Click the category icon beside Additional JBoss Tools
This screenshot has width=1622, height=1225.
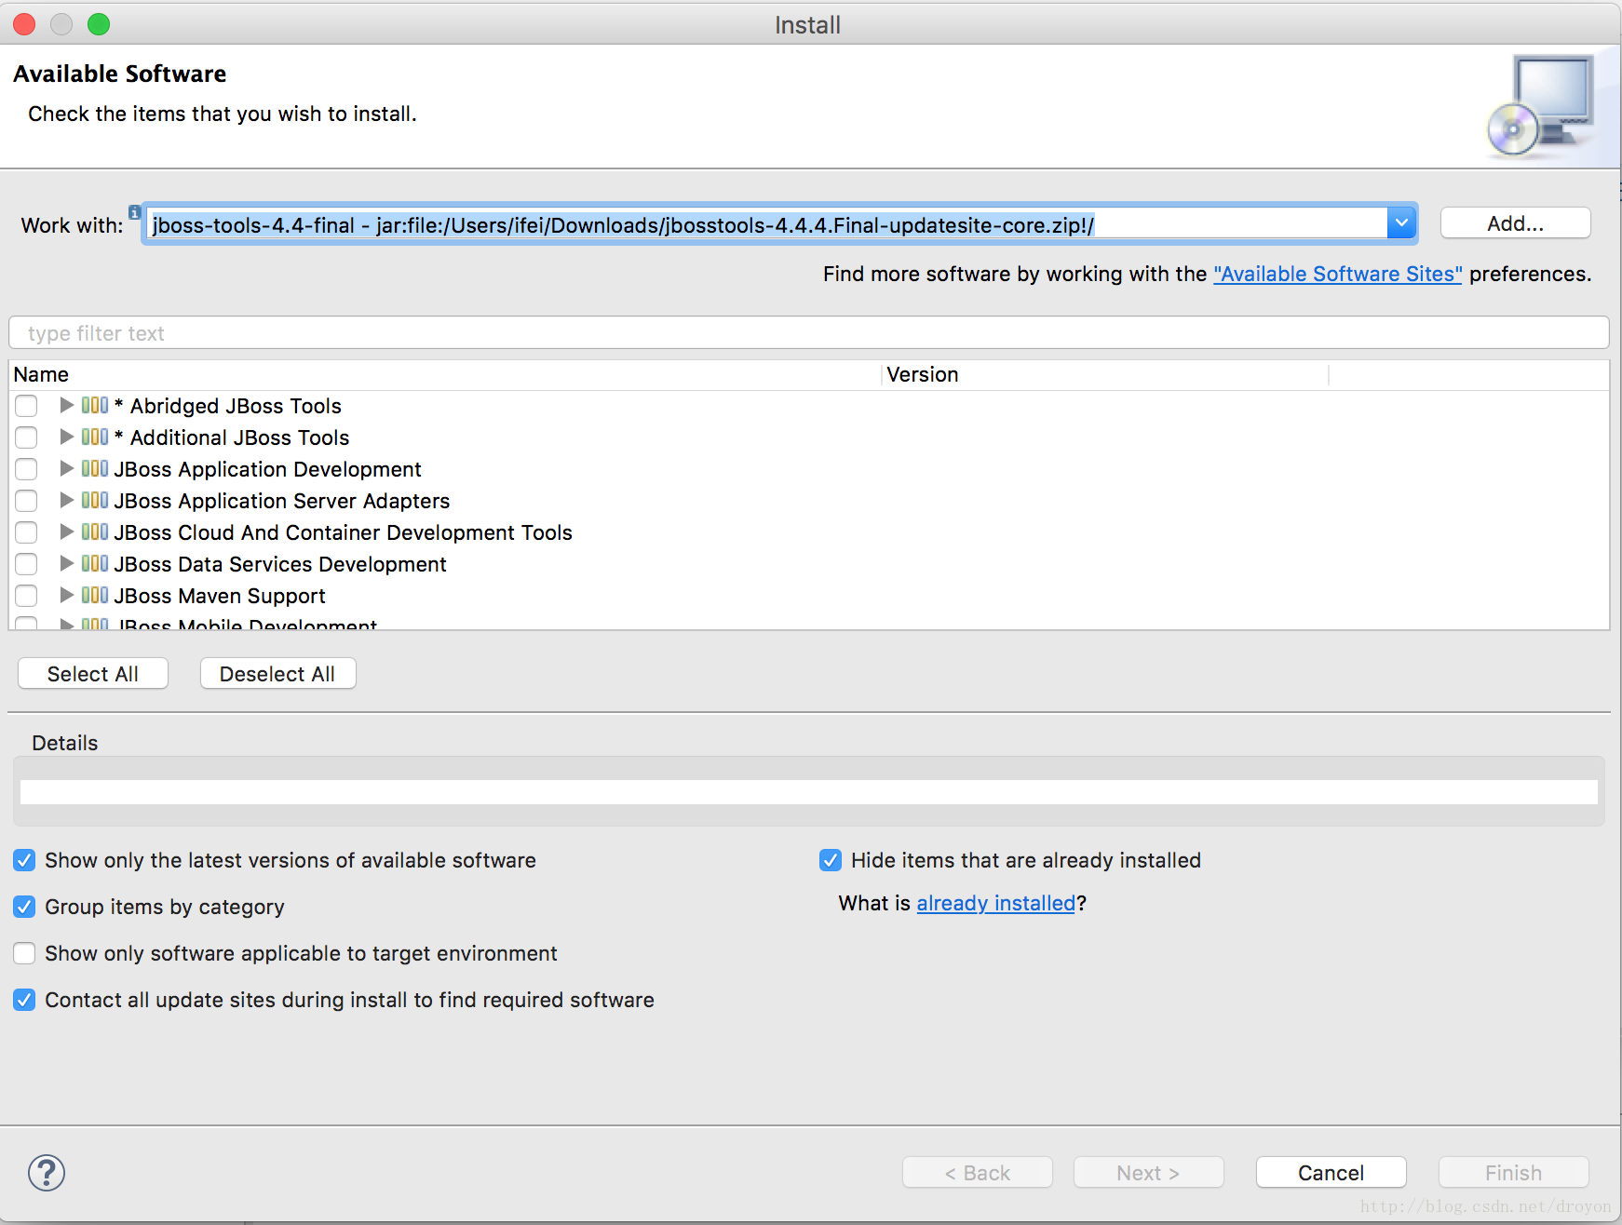coord(95,437)
